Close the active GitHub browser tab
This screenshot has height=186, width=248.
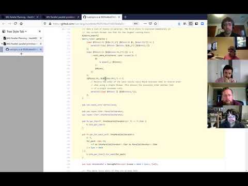coord(119,17)
